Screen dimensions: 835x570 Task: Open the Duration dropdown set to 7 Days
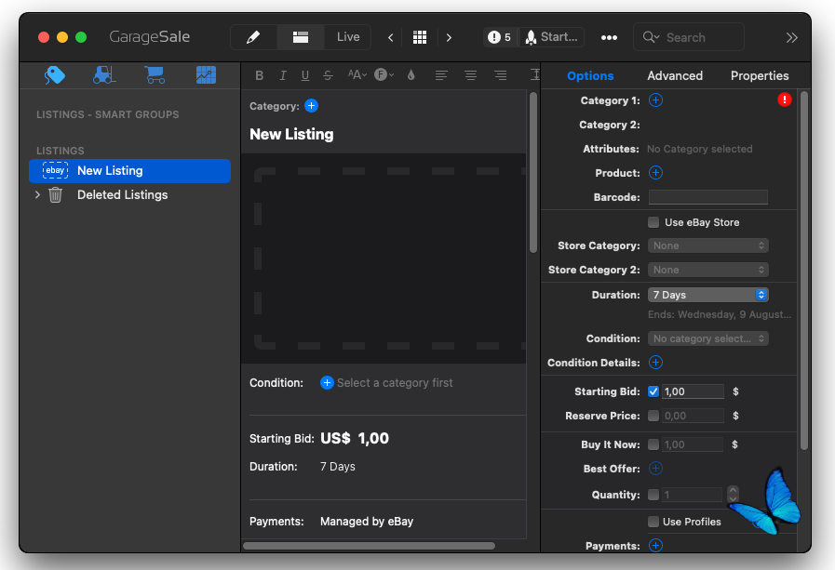707,295
